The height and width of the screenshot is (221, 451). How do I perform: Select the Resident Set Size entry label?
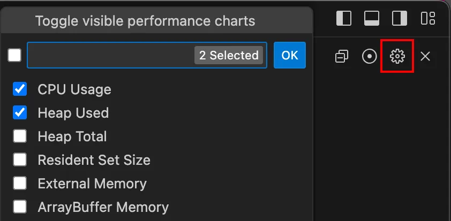94,160
